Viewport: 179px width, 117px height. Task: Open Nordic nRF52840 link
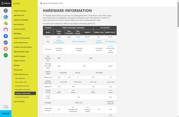[99, 42]
